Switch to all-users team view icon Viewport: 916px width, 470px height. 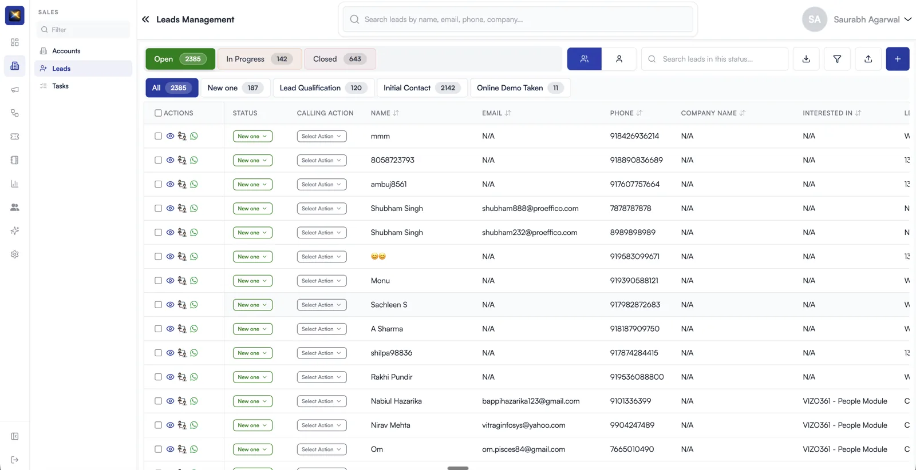click(585, 59)
